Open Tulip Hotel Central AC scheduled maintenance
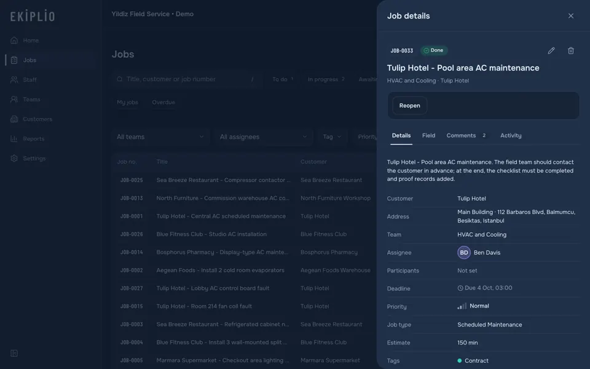This screenshot has width=590, height=369. (x=245, y=216)
